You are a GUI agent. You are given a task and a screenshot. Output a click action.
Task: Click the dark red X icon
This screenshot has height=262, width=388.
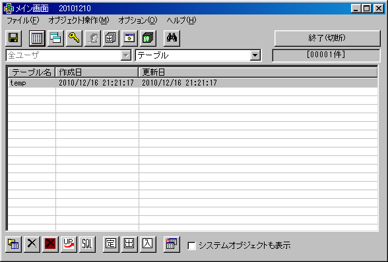pyautogui.click(x=50, y=244)
